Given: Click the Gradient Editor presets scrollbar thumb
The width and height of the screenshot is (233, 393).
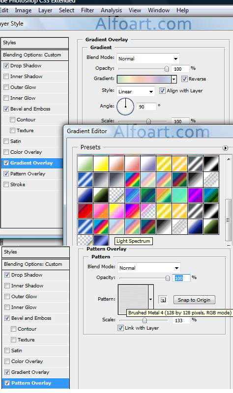Looking at the screenshot, I should point(228,220).
